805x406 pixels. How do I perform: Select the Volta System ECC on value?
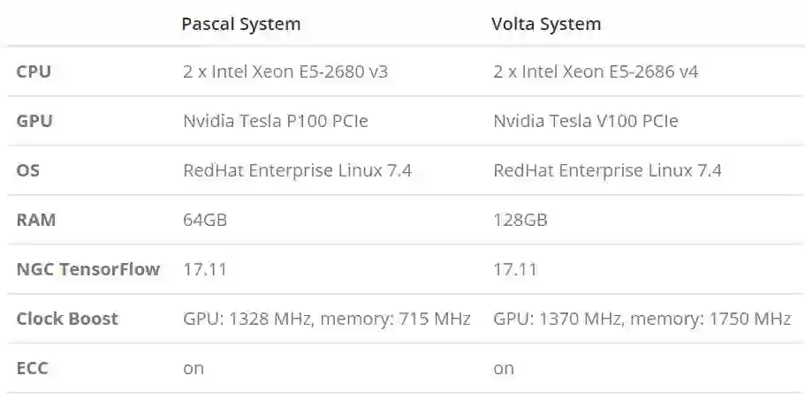click(504, 368)
